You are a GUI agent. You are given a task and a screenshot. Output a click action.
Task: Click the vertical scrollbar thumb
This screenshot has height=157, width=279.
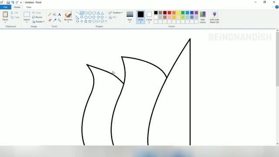(x=277, y=59)
